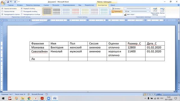Apply the purple-gray accent table style
The width and height of the screenshot is (180, 101).
94,11
